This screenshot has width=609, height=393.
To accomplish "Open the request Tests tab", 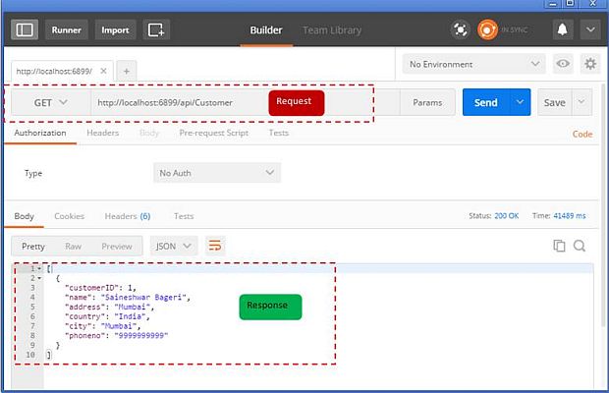I will point(279,133).
